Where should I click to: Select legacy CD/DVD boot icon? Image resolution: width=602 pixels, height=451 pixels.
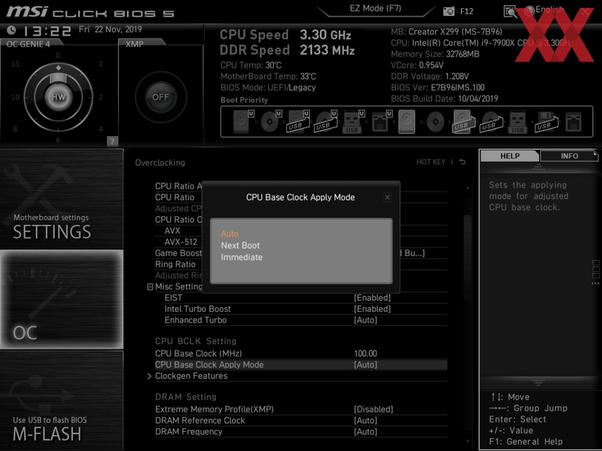click(x=435, y=121)
